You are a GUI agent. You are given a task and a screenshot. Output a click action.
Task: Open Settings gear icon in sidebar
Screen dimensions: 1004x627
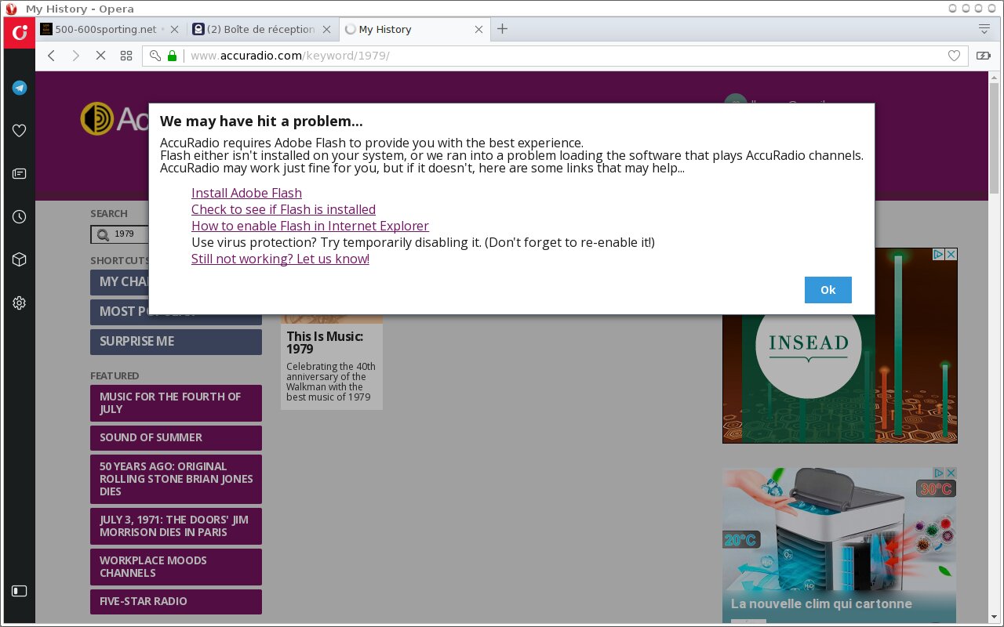tap(20, 303)
